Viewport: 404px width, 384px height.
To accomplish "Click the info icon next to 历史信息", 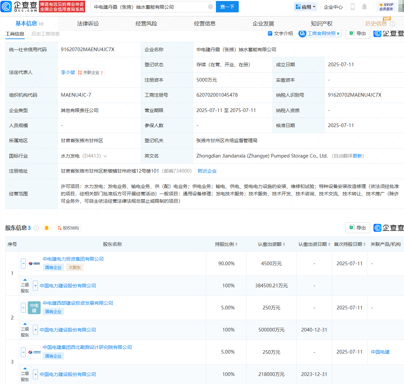I will tap(393, 24).
